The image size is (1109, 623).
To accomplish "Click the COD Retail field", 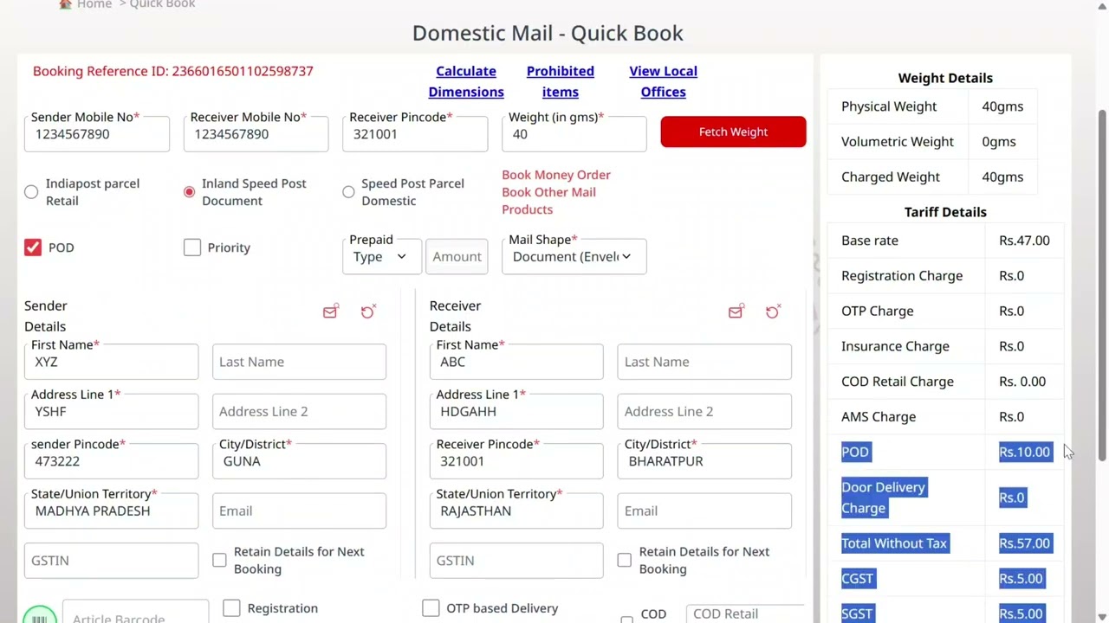I will click(x=746, y=613).
